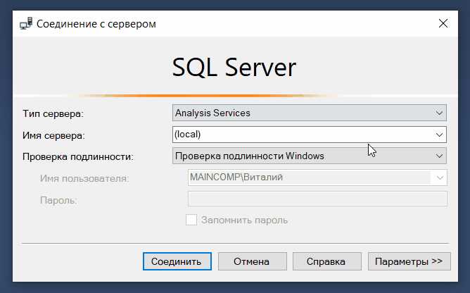Click the arrow on the server type combo
470x293 pixels.
(x=440, y=113)
